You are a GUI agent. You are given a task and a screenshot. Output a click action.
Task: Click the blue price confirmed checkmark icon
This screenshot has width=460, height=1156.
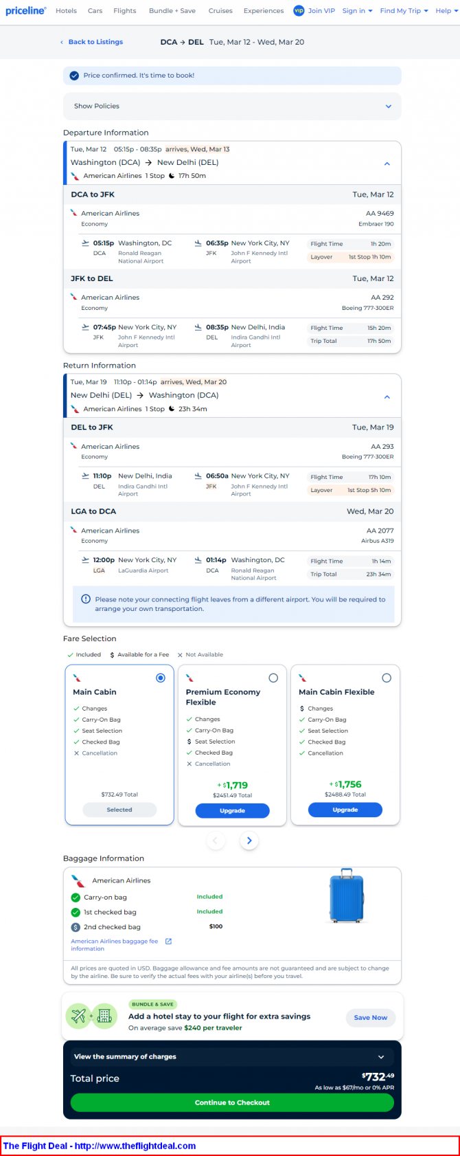tap(74, 76)
